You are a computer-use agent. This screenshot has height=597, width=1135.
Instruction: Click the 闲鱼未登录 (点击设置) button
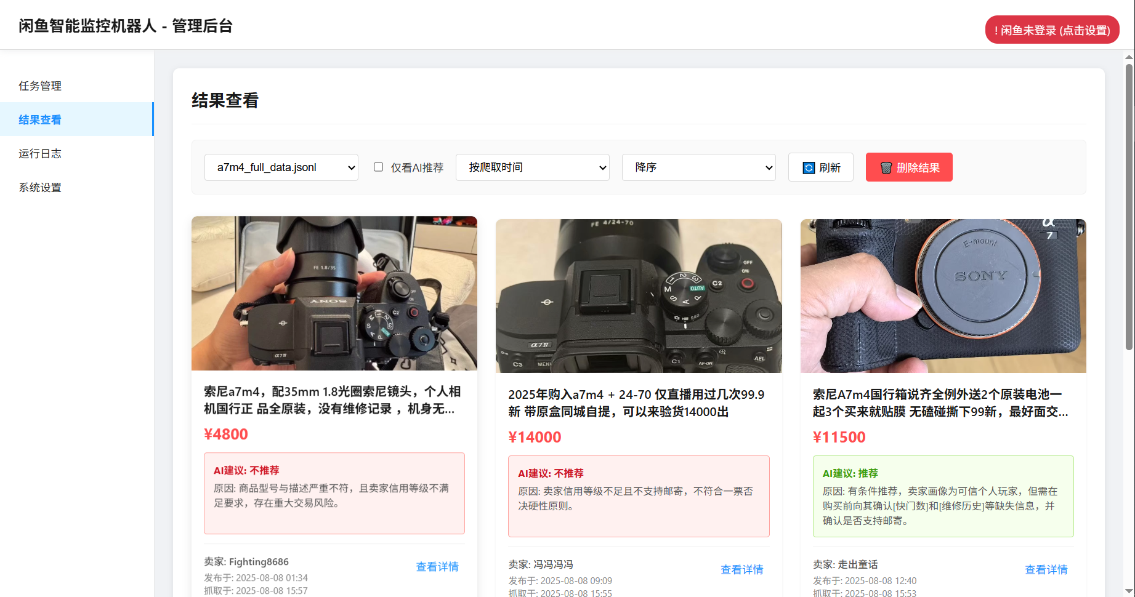1052,30
